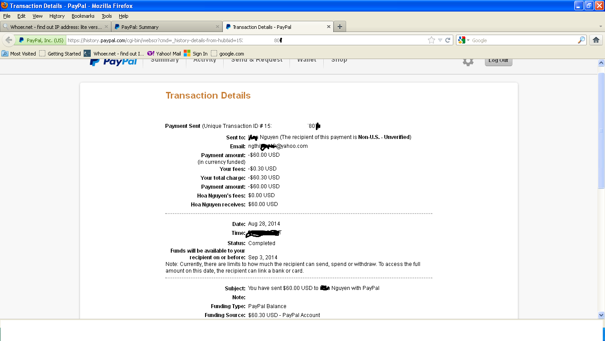Click the Non-U.S. - Unverified recipient status

click(384, 137)
